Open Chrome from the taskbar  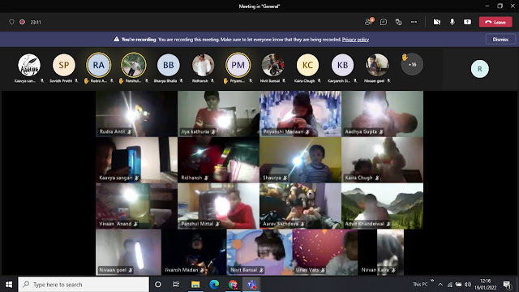coord(233,285)
